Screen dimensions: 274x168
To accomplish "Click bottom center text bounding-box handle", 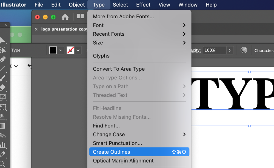I will click(249, 126).
